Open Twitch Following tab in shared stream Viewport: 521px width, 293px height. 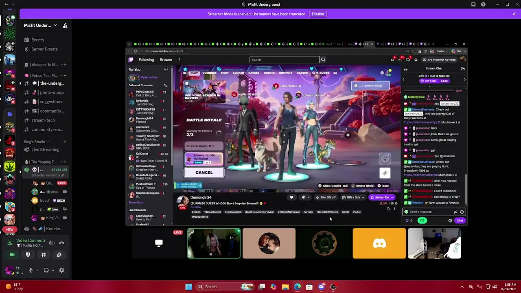pos(146,60)
